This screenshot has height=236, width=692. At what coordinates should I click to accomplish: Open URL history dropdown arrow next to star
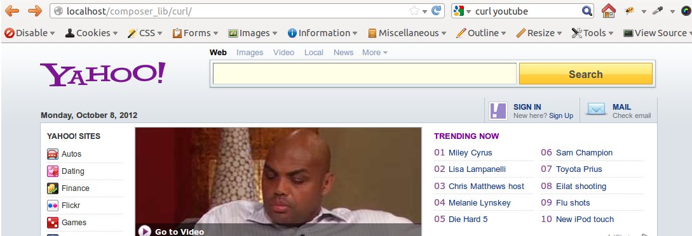[424, 11]
